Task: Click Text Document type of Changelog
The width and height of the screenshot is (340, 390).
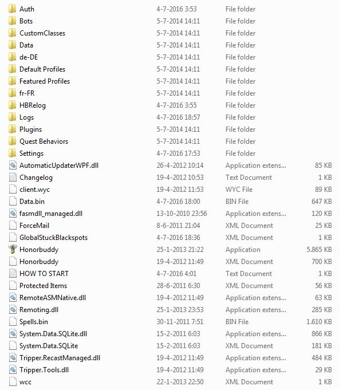Action: [x=248, y=178]
